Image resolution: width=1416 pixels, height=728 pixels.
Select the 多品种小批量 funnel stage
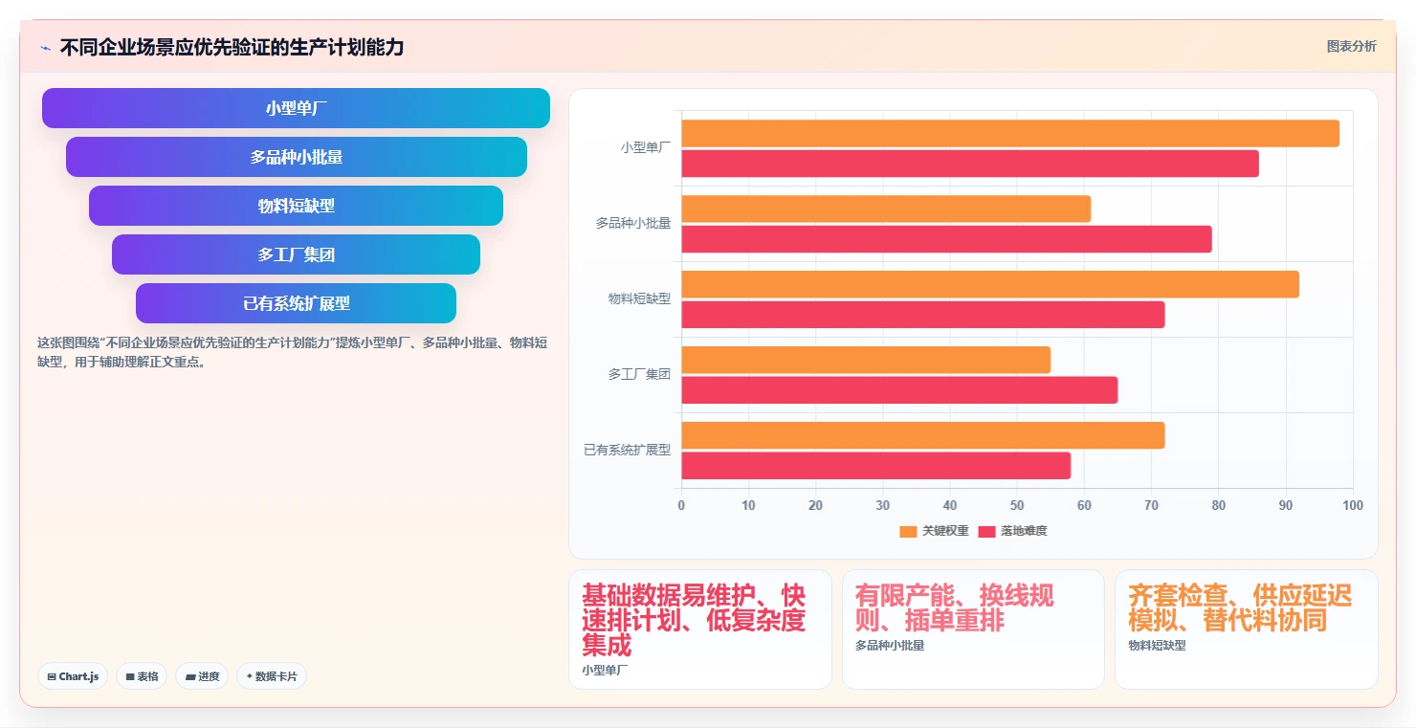point(296,157)
